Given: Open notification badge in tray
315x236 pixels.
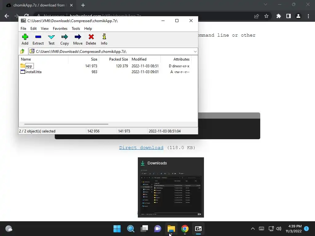Looking at the screenshot, I should click(306, 229).
